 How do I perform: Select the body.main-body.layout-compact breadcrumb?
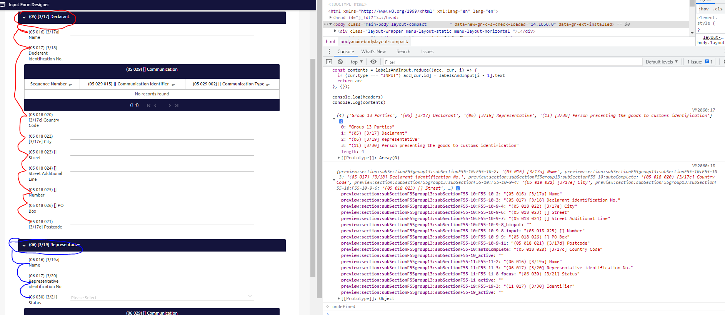(374, 42)
